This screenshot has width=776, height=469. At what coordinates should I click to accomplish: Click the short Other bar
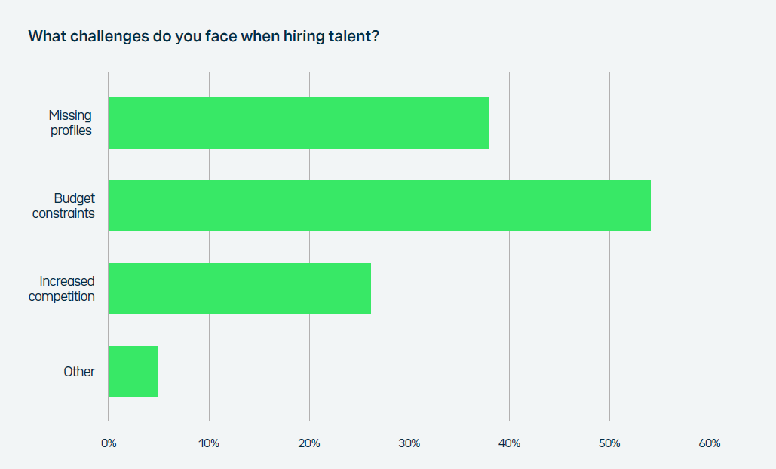(133, 371)
